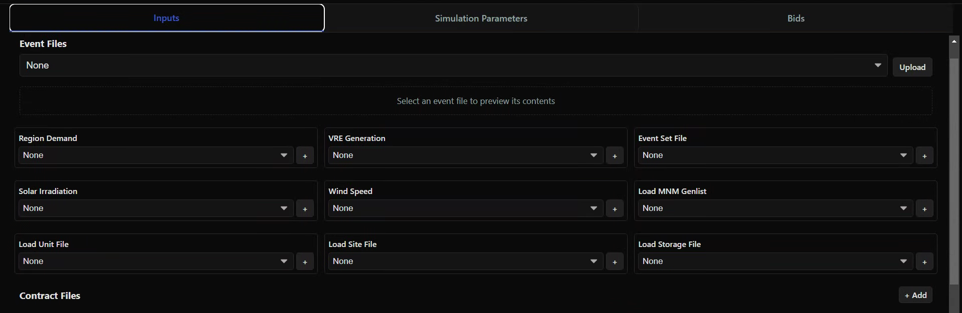Click the Add button for Contract Files

click(x=915, y=295)
